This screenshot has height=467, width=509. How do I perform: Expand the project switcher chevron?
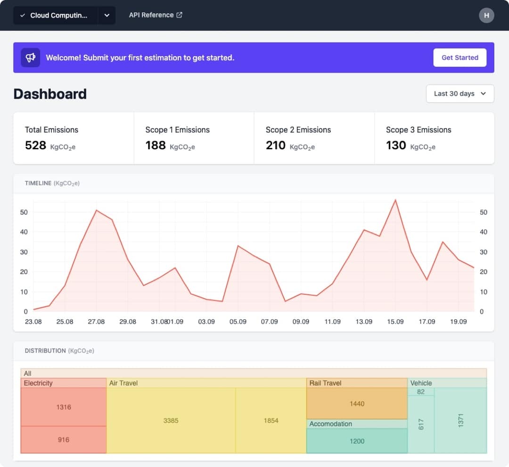(107, 15)
